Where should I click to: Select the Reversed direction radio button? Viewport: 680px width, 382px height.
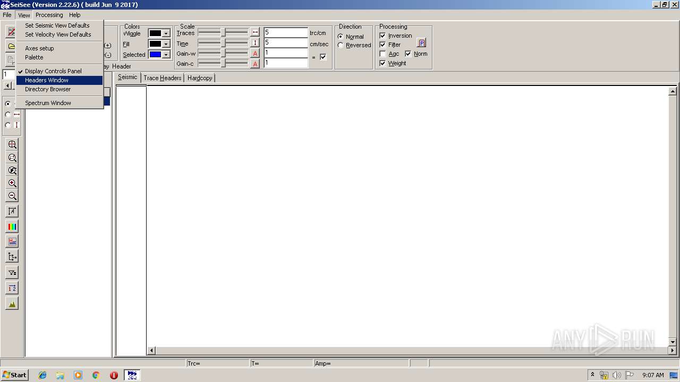click(x=341, y=45)
